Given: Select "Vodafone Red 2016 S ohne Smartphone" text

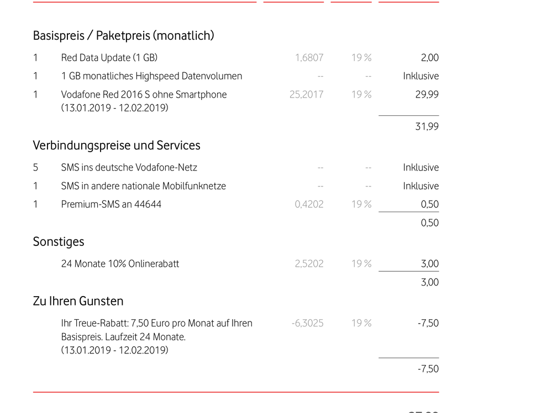Looking at the screenshot, I should (x=144, y=95).
